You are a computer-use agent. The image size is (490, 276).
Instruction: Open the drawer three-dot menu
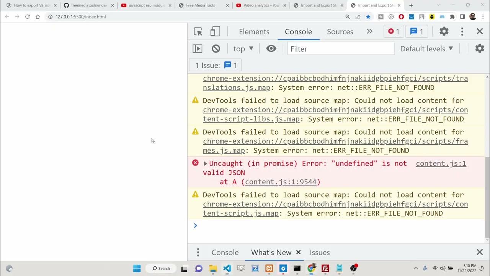[x=198, y=252]
